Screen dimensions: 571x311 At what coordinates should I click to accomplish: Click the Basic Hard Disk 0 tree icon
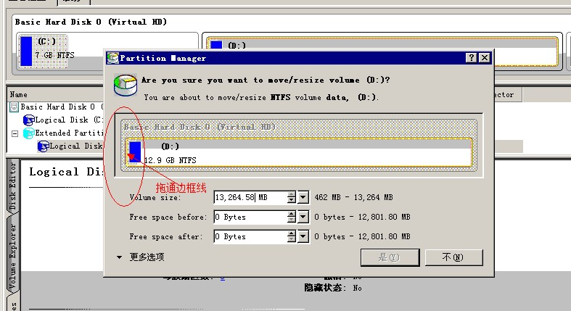[x=15, y=107]
